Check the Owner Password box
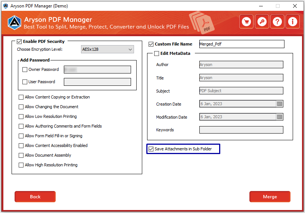Image resolution: width=305 pixels, height=213 pixels. (x=25, y=70)
